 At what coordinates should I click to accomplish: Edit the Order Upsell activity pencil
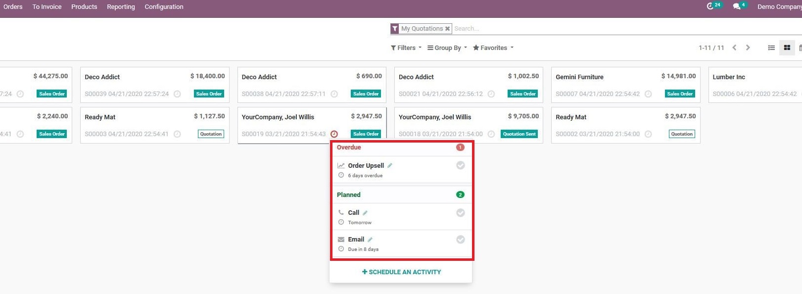[390, 165]
